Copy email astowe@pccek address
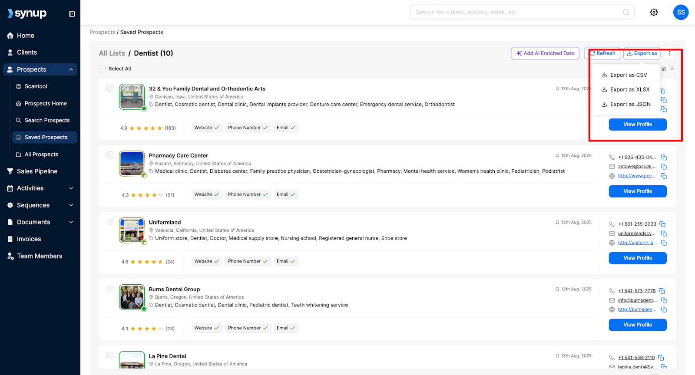This screenshot has height=375, width=695. point(664,167)
